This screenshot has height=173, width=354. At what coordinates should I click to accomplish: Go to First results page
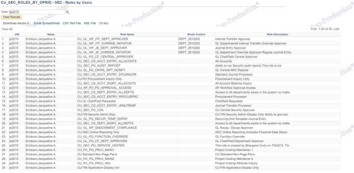click(314, 29)
